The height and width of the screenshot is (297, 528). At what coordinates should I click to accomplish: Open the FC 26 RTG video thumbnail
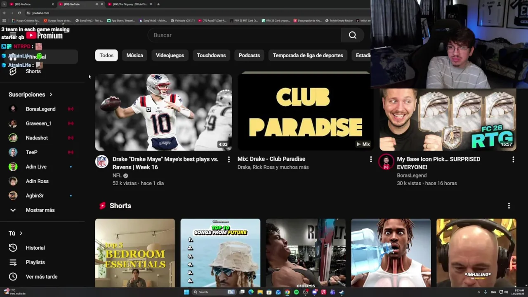[448, 120]
